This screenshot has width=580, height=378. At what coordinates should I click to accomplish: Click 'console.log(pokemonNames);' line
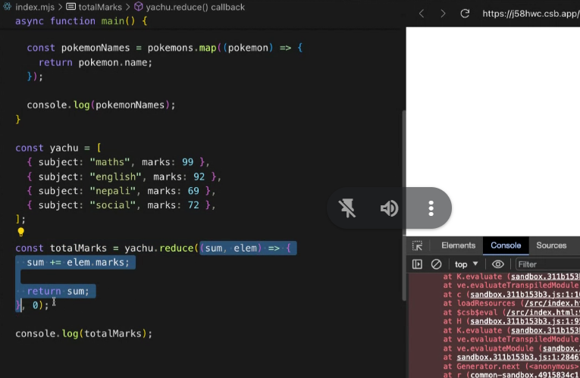[x=101, y=105]
